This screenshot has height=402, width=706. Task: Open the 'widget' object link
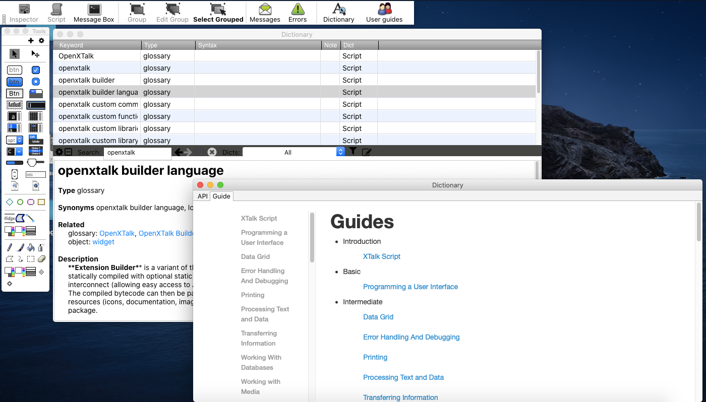pos(103,242)
